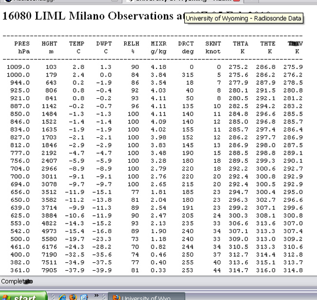Click the TEMP column header
The image size is (317, 300).
tap(76, 44)
